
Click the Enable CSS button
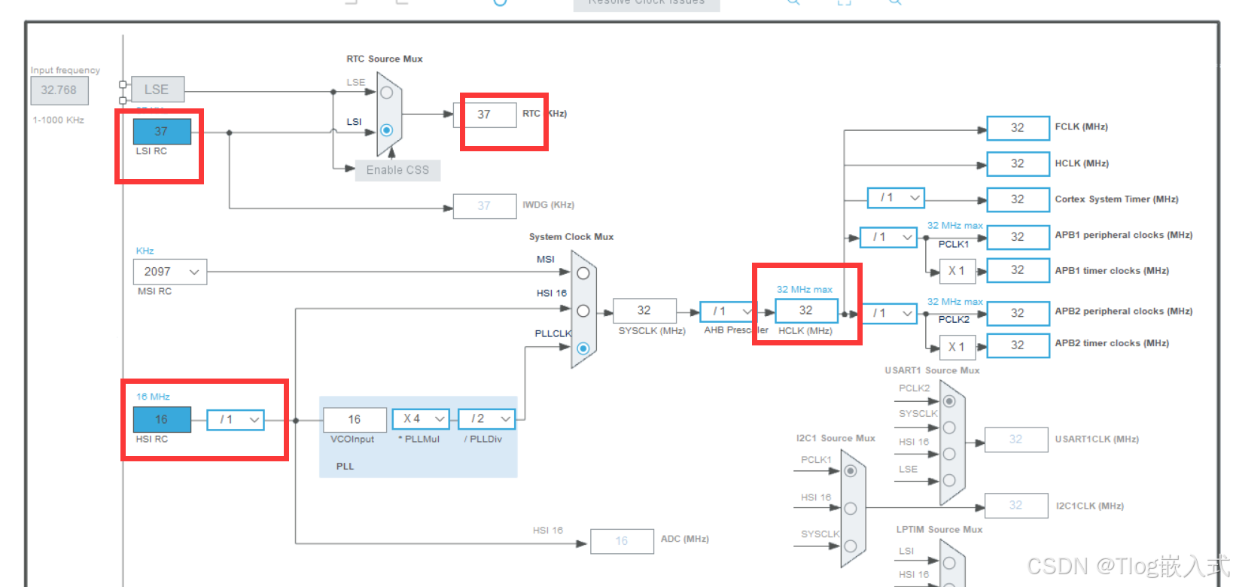click(x=397, y=170)
